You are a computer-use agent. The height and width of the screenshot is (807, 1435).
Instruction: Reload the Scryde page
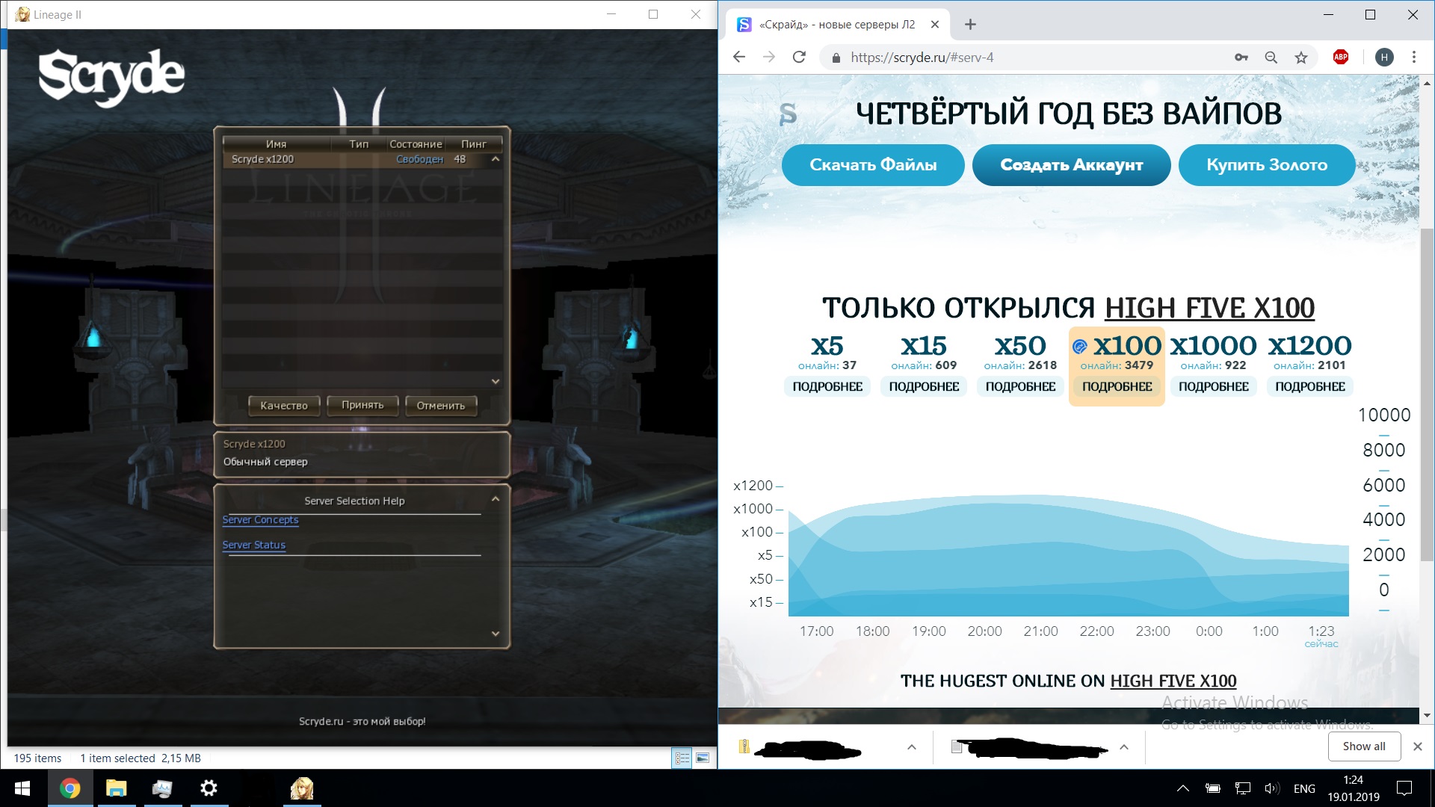[799, 58]
